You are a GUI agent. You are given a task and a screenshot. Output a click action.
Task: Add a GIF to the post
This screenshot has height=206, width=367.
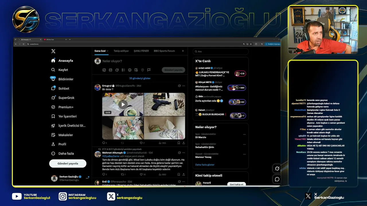[x=110, y=70]
